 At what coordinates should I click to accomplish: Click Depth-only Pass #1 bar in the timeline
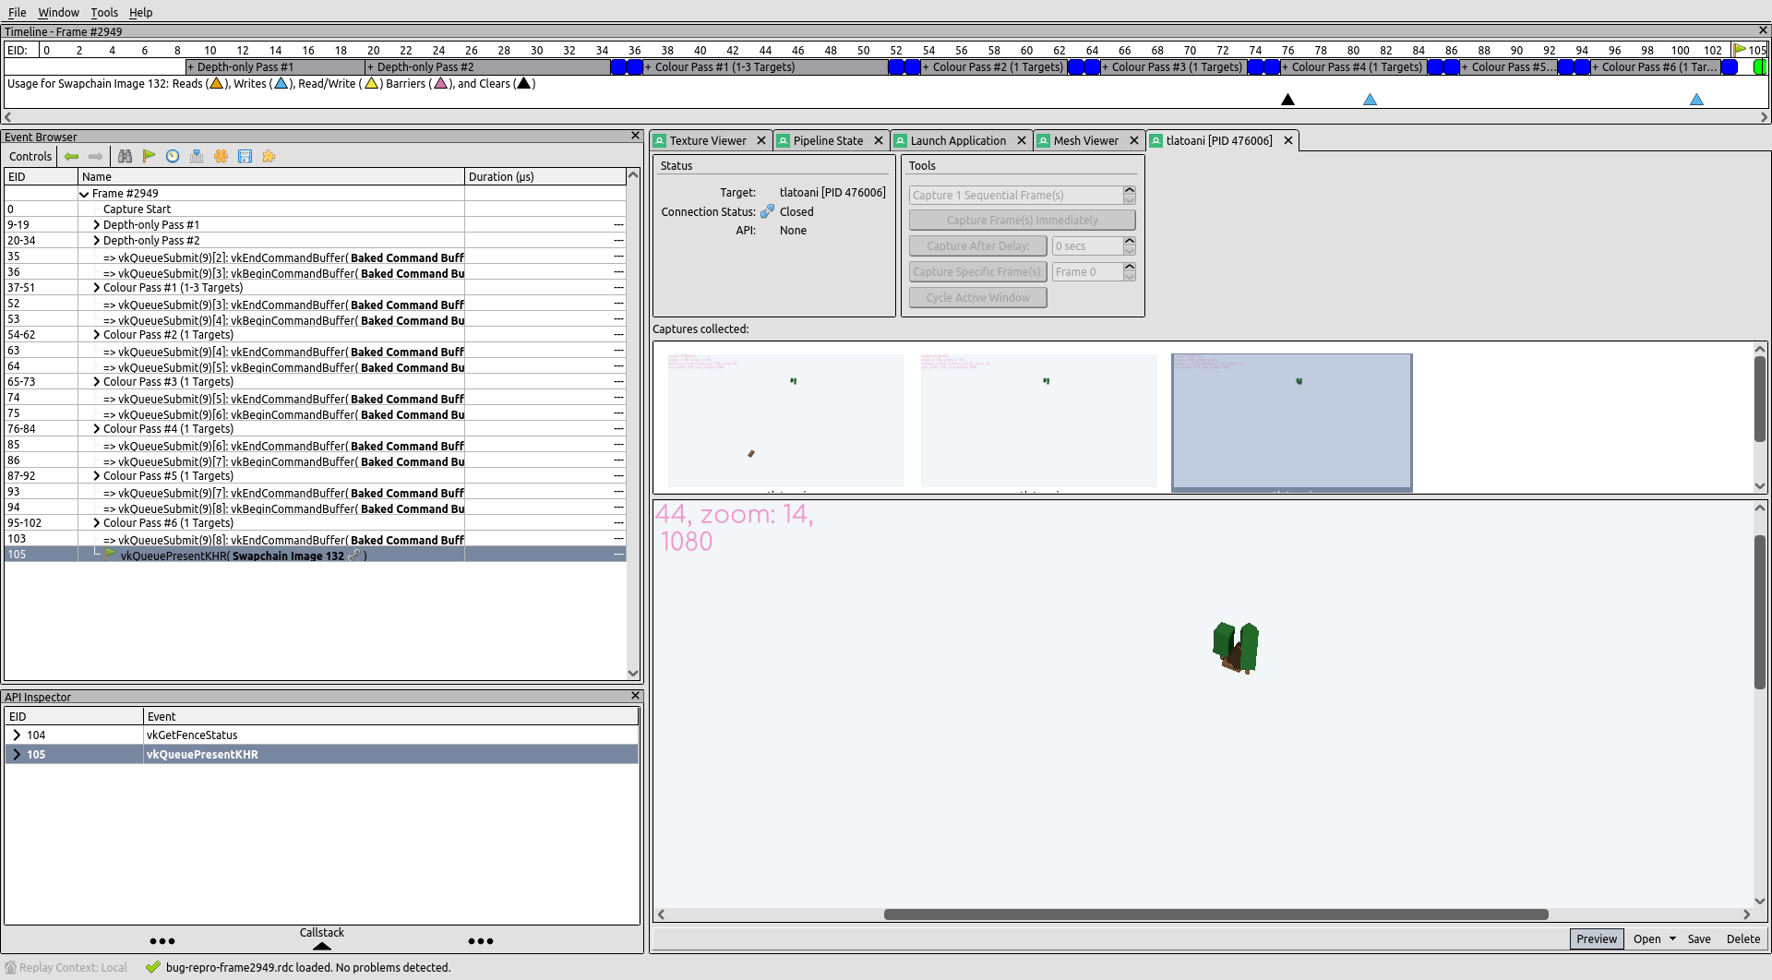[275, 67]
